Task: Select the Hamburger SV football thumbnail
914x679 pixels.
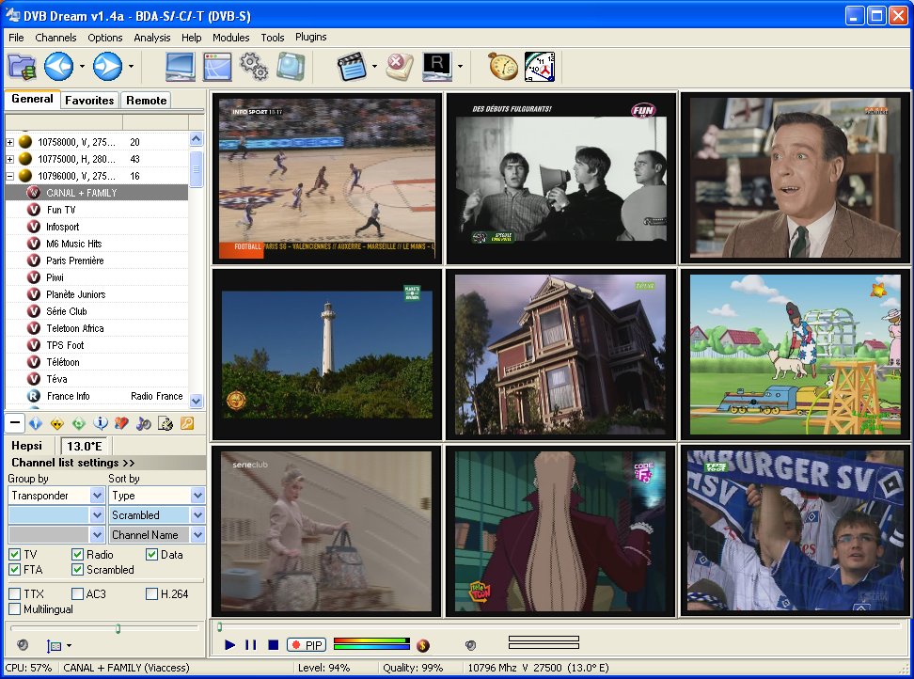Action: tap(796, 530)
